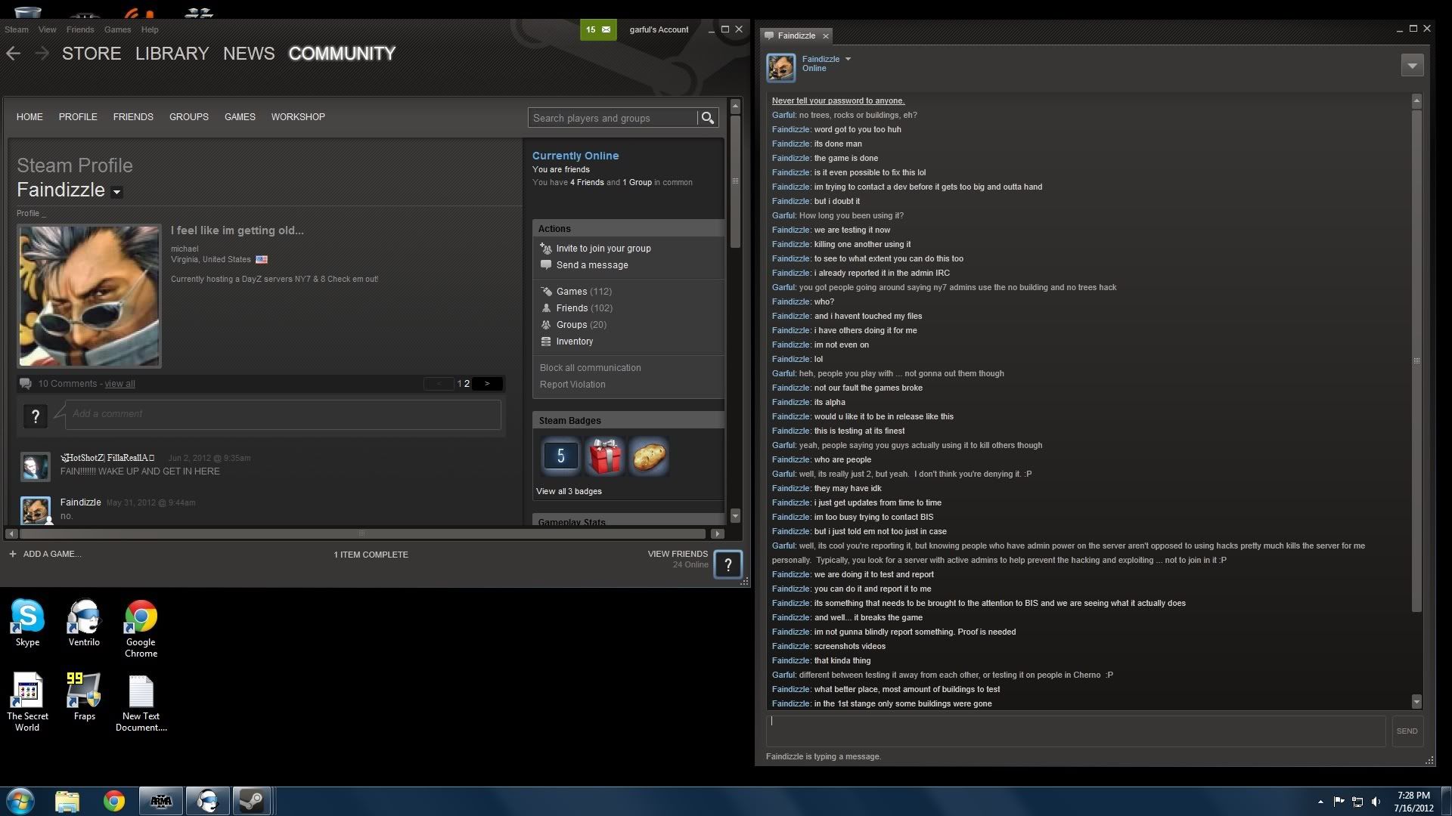The image size is (1452, 816).
Task: Click the chat window vertical scrollbar
Action: [1416, 361]
